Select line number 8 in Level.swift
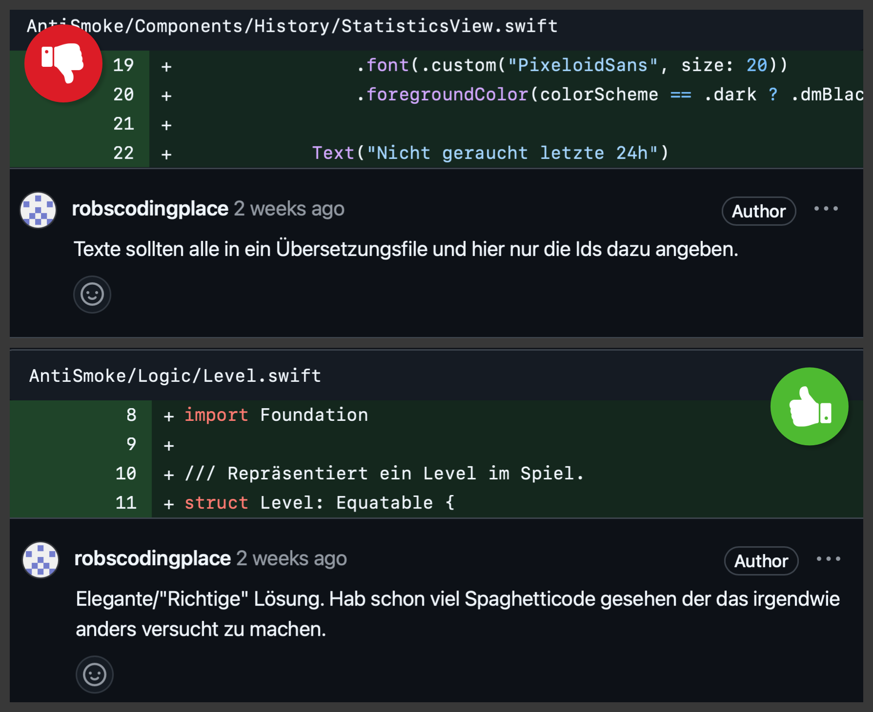Screen dimensions: 873x712 (x=131, y=415)
